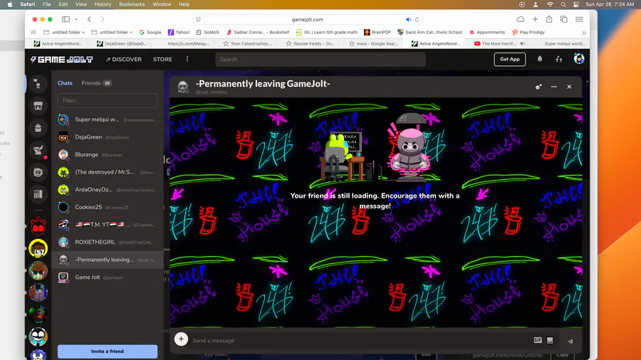Open the chat and friends sidebar icon
The height and width of the screenshot is (360, 641).
pyautogui.click(x=38, y=84)
